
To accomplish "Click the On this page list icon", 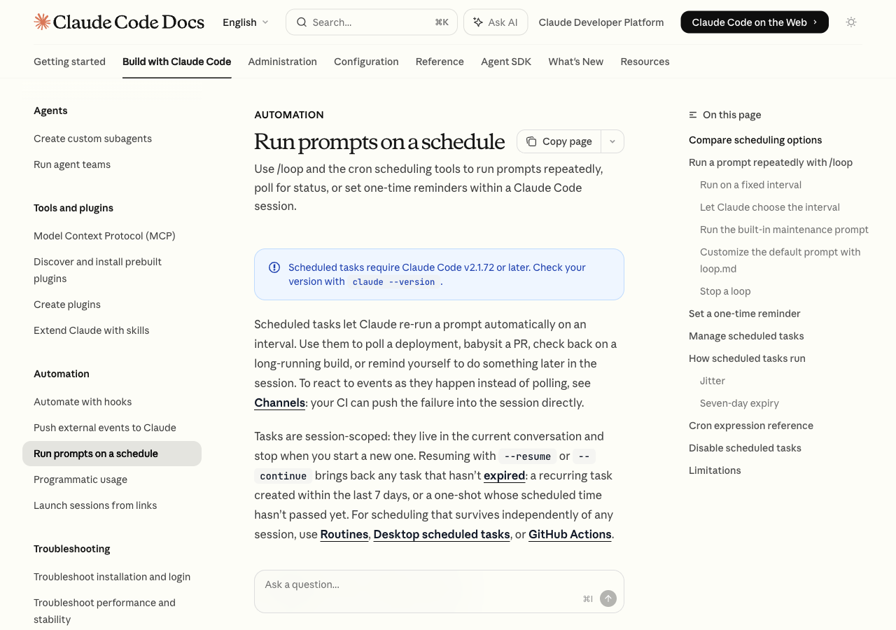I will 693,115.
